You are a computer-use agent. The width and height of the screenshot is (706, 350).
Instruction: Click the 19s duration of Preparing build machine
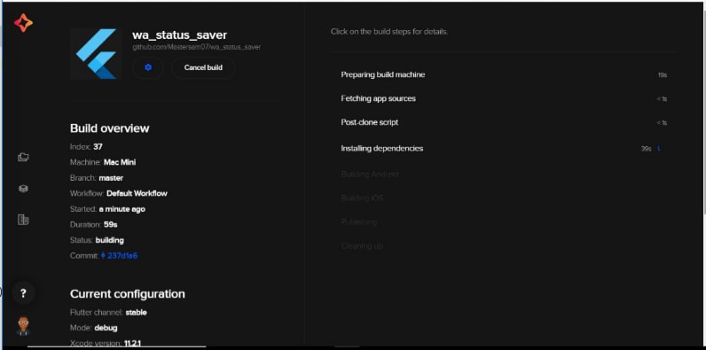(662, 75)
